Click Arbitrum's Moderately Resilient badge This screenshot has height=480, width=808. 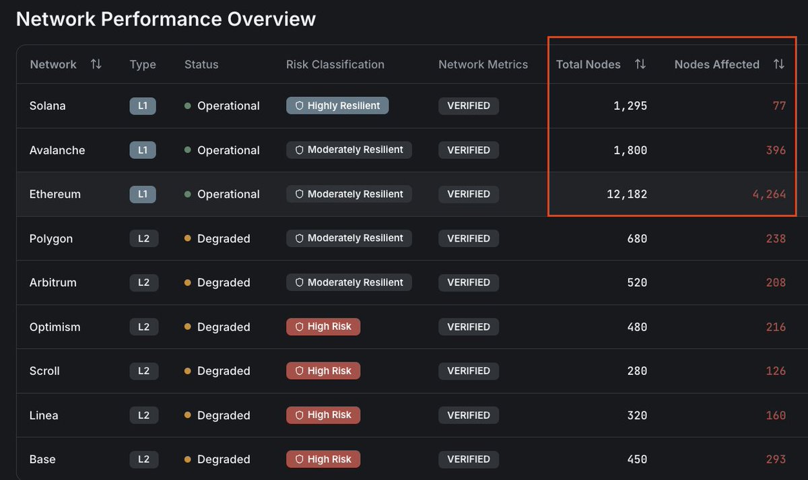(x=349, y=282)
